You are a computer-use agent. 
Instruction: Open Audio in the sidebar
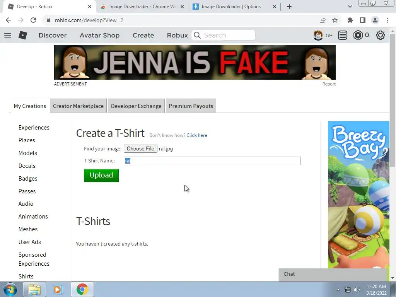point(26,204)
